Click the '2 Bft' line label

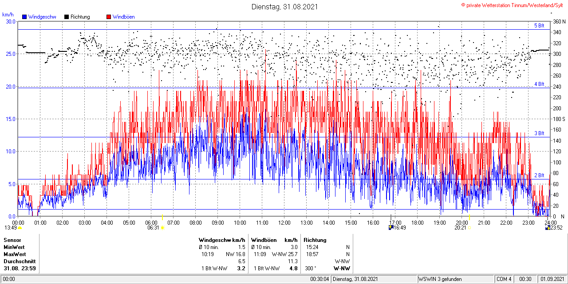[x=539, y=175]
